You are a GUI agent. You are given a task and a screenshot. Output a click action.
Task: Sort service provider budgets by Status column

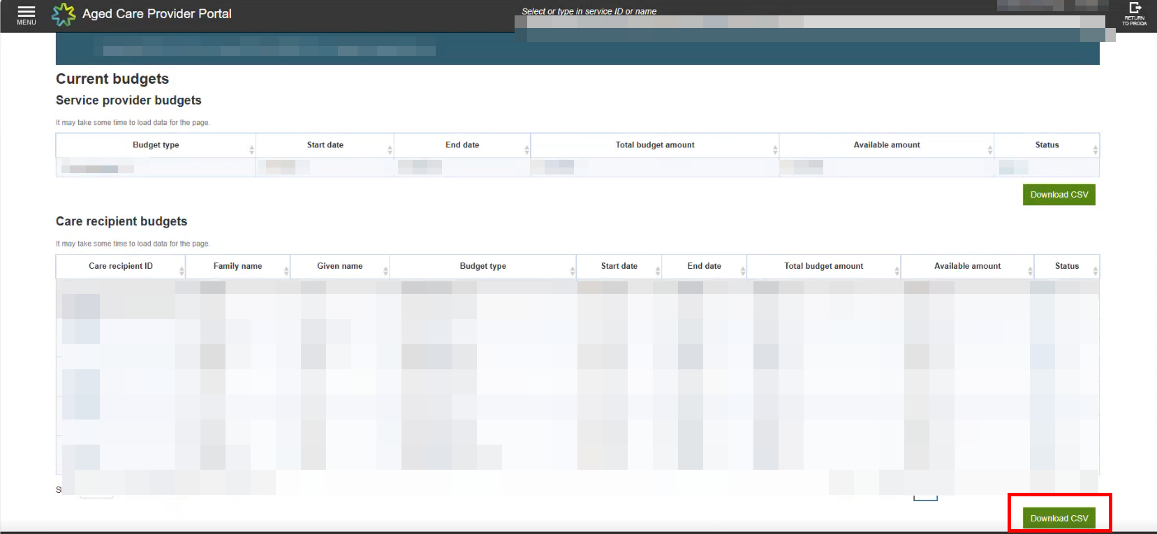coord(1047,145)
